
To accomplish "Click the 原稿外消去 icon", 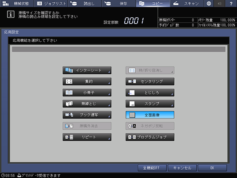I will [69, 126].
